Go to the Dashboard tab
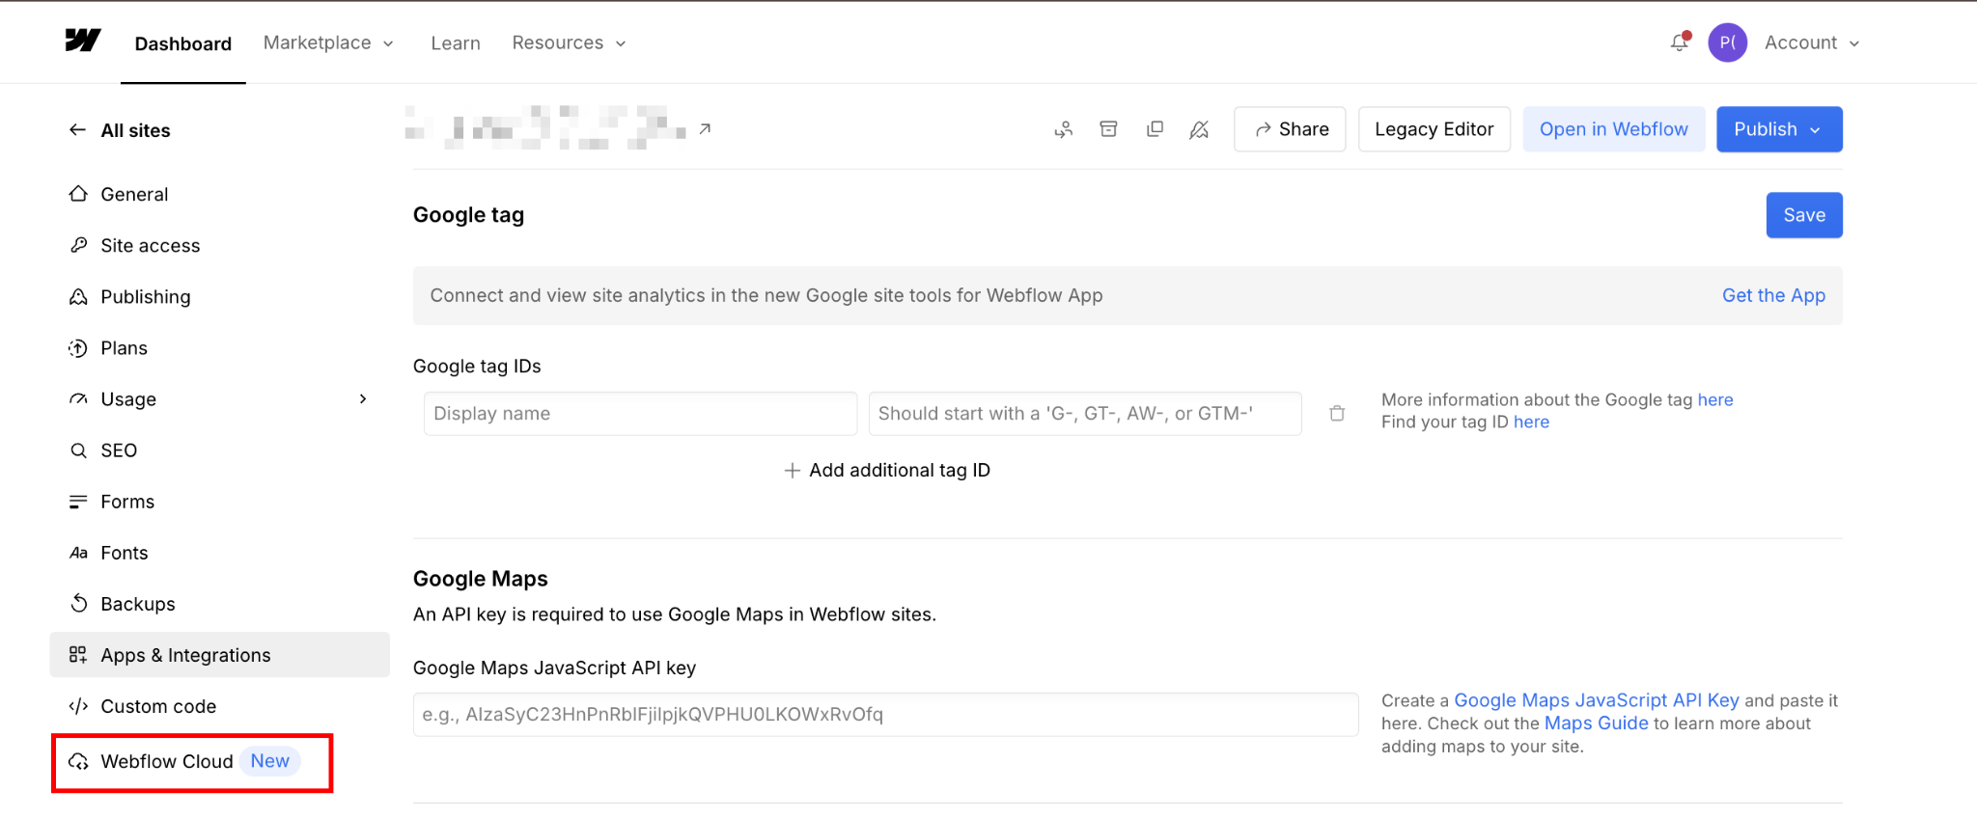Image resolution: width=1977 pixels, height=818 pixels. point(183,43)
